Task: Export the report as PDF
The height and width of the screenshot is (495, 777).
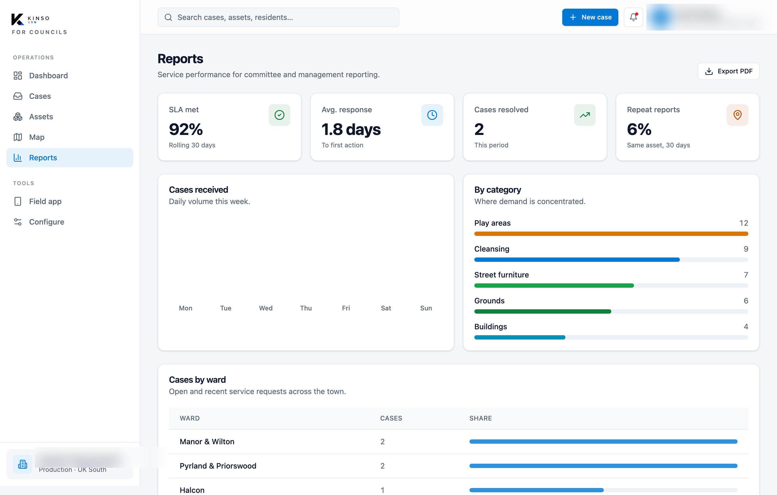Action: pyautogui.click(x=728, y=71)
